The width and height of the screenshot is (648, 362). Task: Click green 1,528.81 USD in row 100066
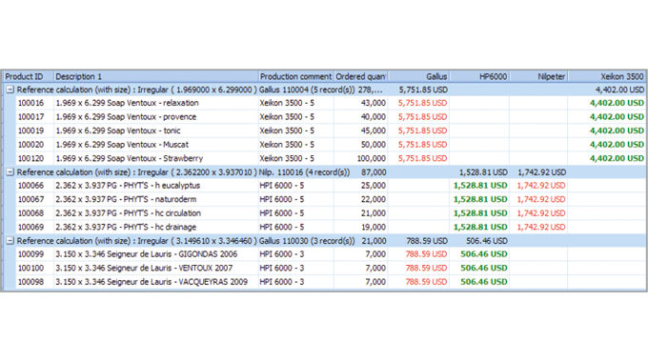480,186
